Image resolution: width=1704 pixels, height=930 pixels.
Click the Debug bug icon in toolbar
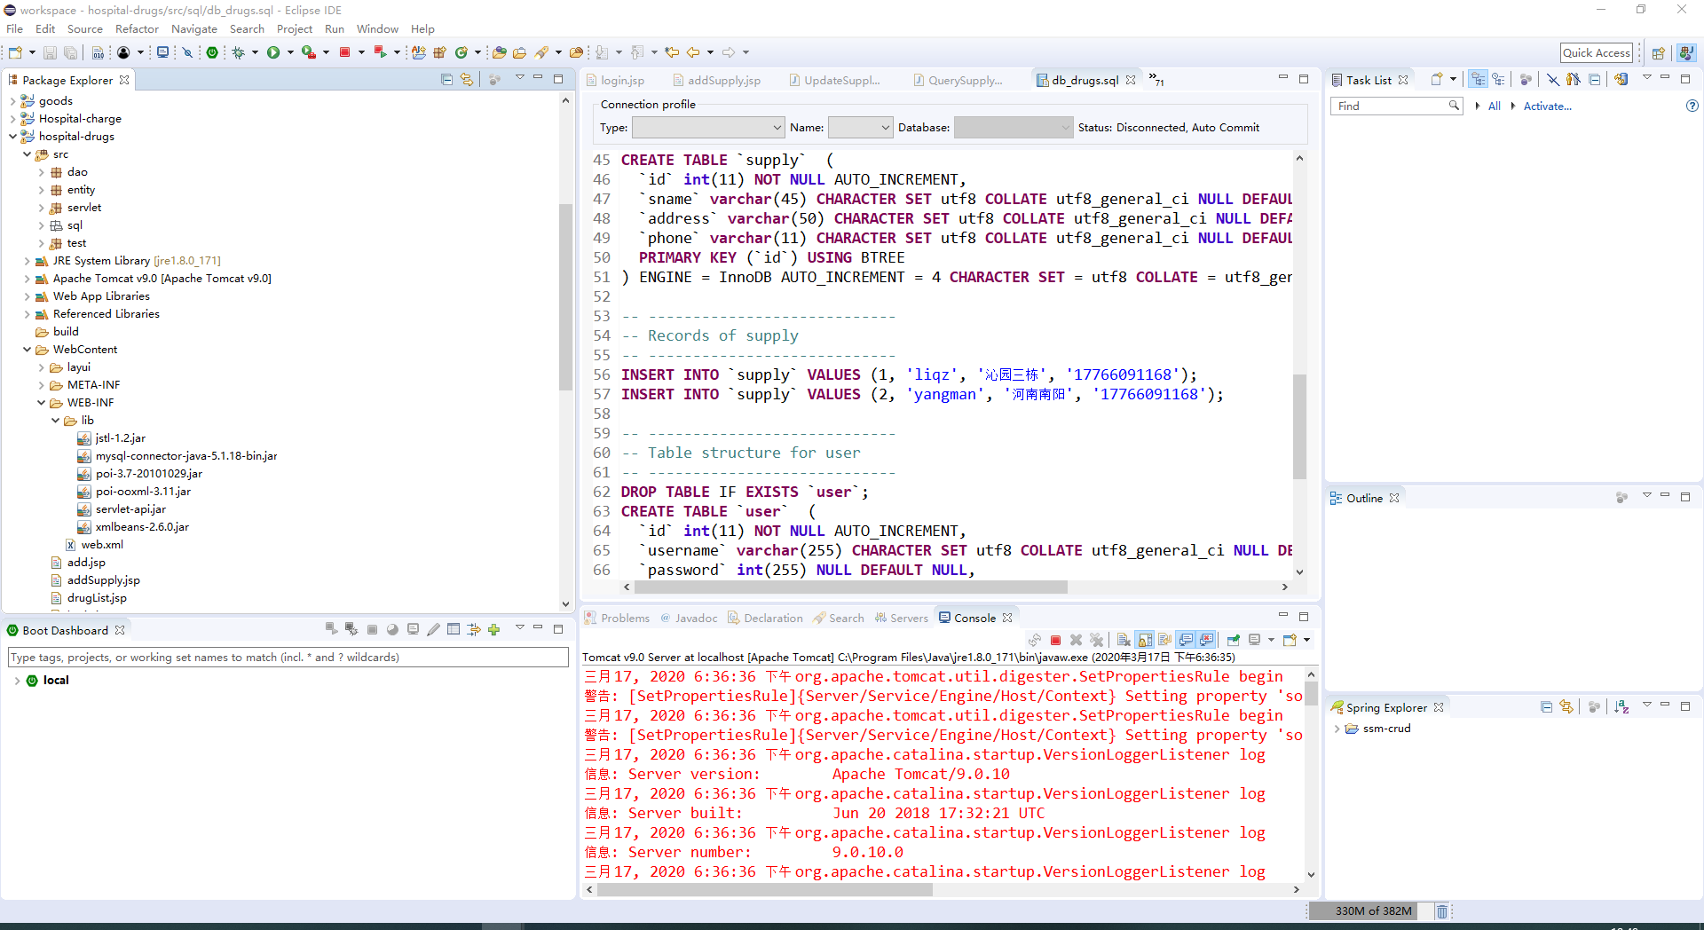click(238, 52)
